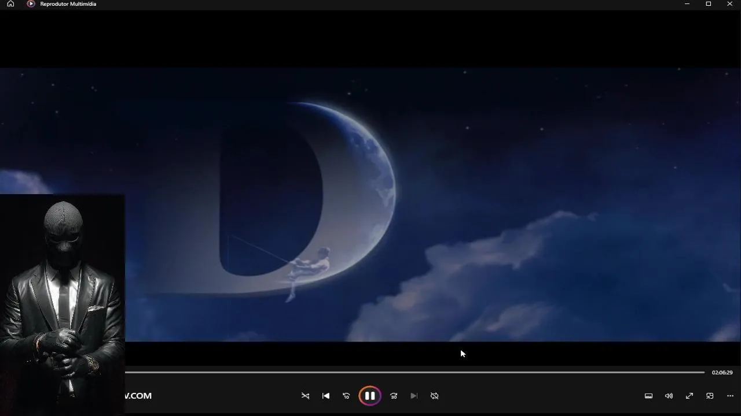The image size is (741, 416).
Task: Skip to the previous track
Action: click(x=326, y=396)
